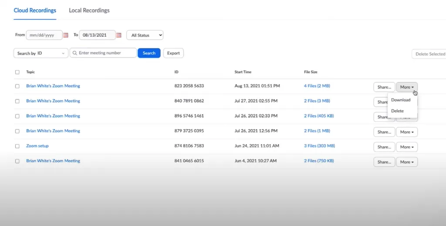Image resolution: width=446 pixels, height=226 pixels.
Task: Check the box for meeting 840 7891 0862
Action: tap(17, 101)
